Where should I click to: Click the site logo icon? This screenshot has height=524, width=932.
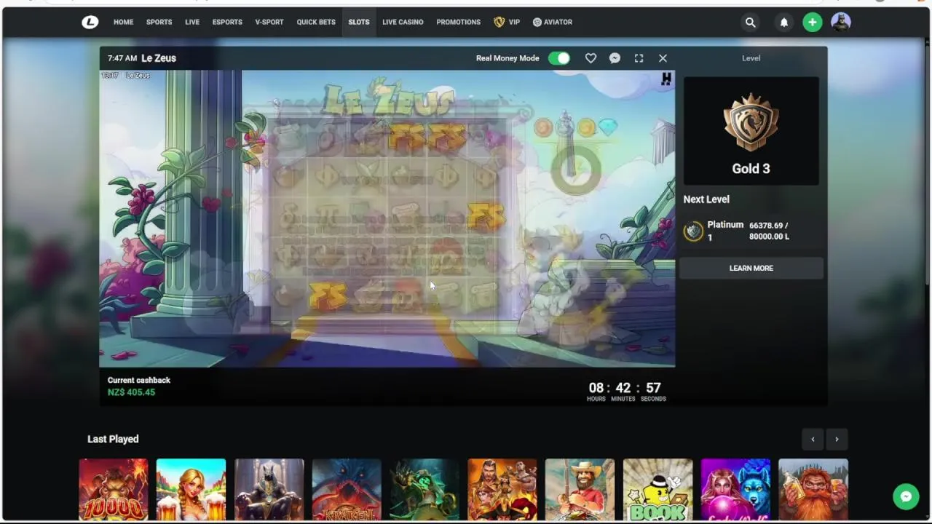point(90,22)
